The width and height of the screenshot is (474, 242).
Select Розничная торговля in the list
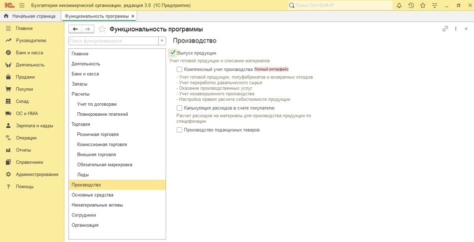(x=98, y=134)
